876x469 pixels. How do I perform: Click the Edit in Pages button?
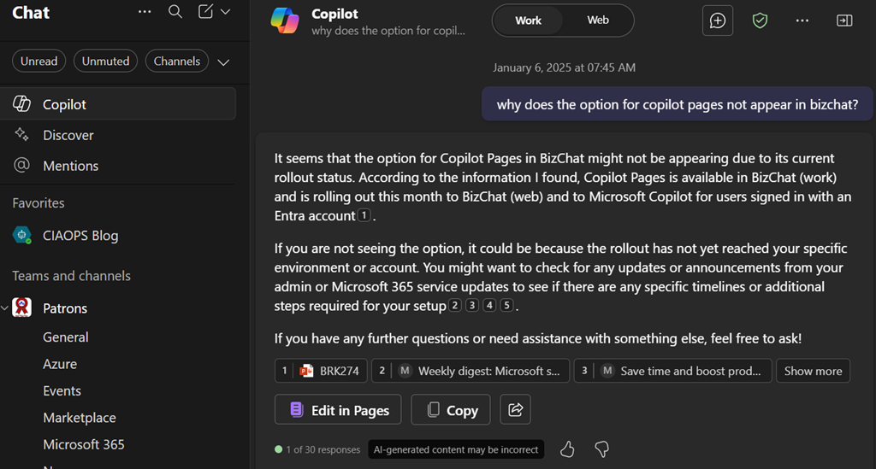[x=340, y=410]
